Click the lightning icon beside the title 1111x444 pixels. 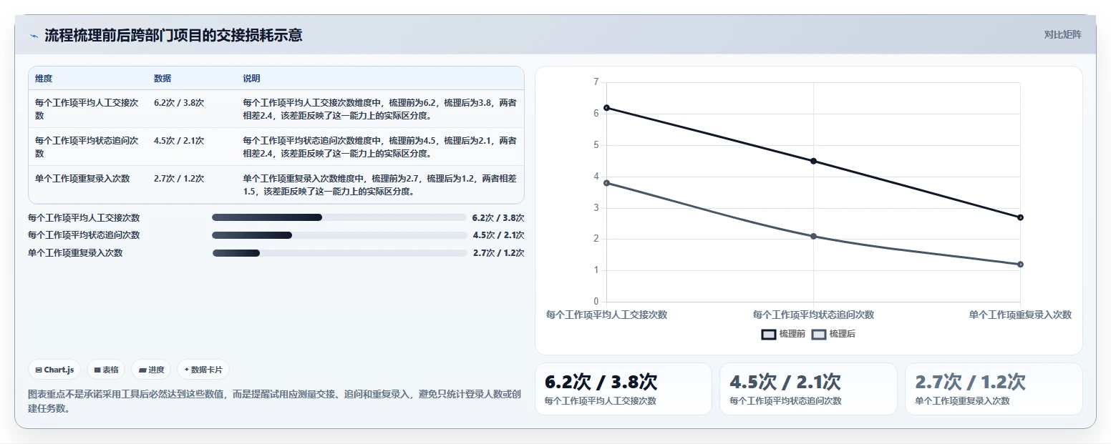34,35
